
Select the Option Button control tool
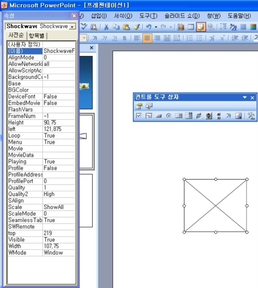pos(169,116)
